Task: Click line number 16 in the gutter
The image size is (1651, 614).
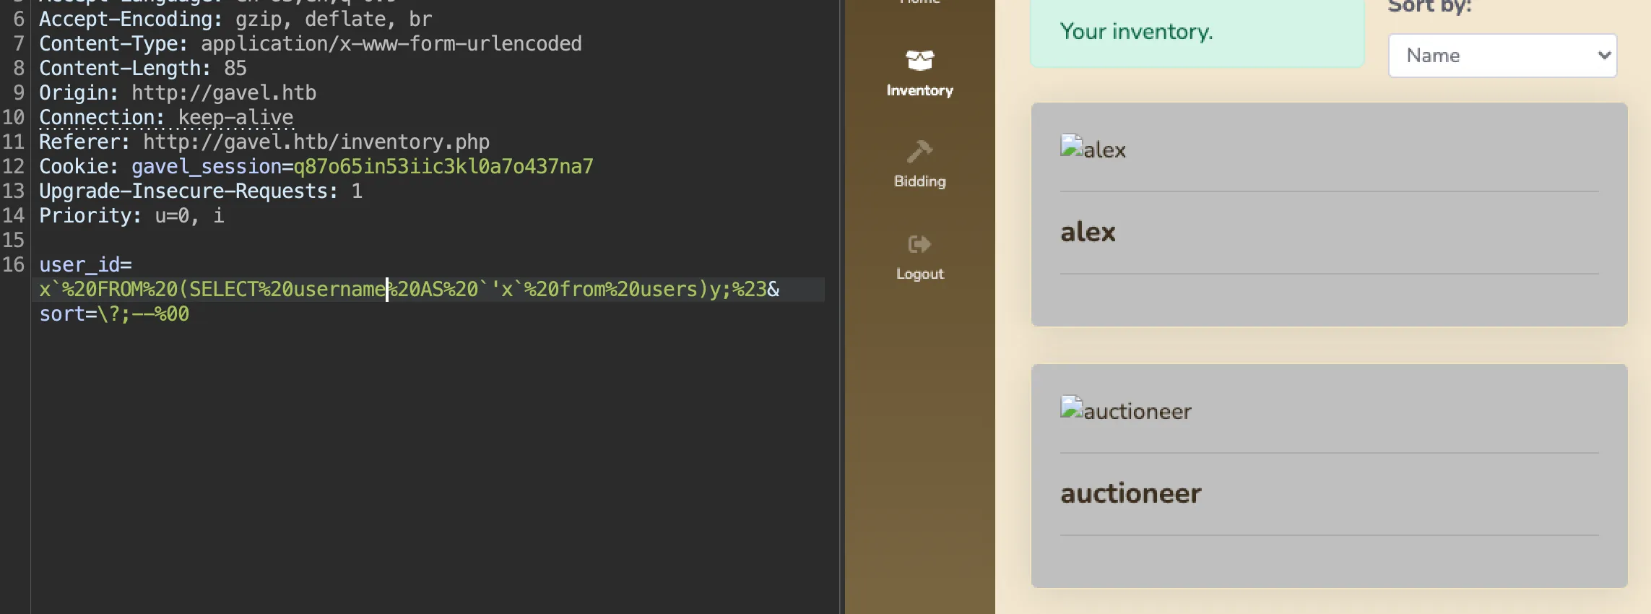Action: 14,264
